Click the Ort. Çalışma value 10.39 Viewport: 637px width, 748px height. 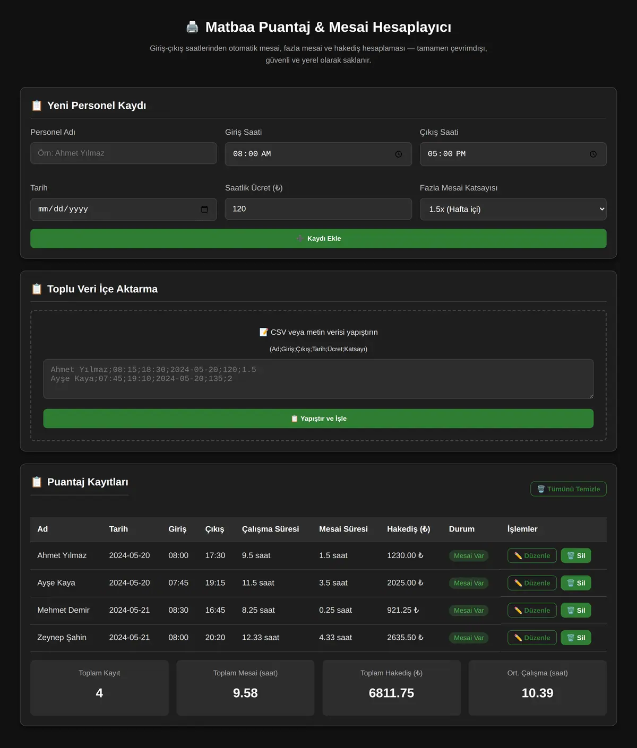coord(537,693)
